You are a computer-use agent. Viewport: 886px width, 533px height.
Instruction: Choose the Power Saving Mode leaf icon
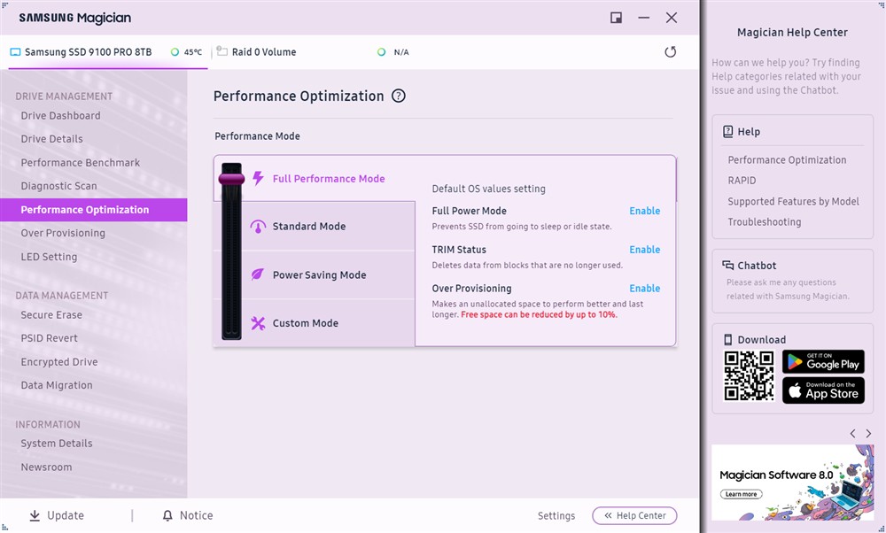tap(258, 275)
